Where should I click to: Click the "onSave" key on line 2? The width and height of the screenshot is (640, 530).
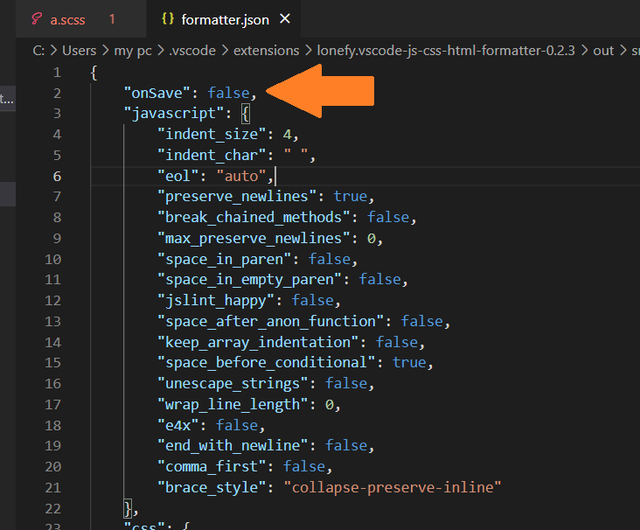(x=157, y=93)
